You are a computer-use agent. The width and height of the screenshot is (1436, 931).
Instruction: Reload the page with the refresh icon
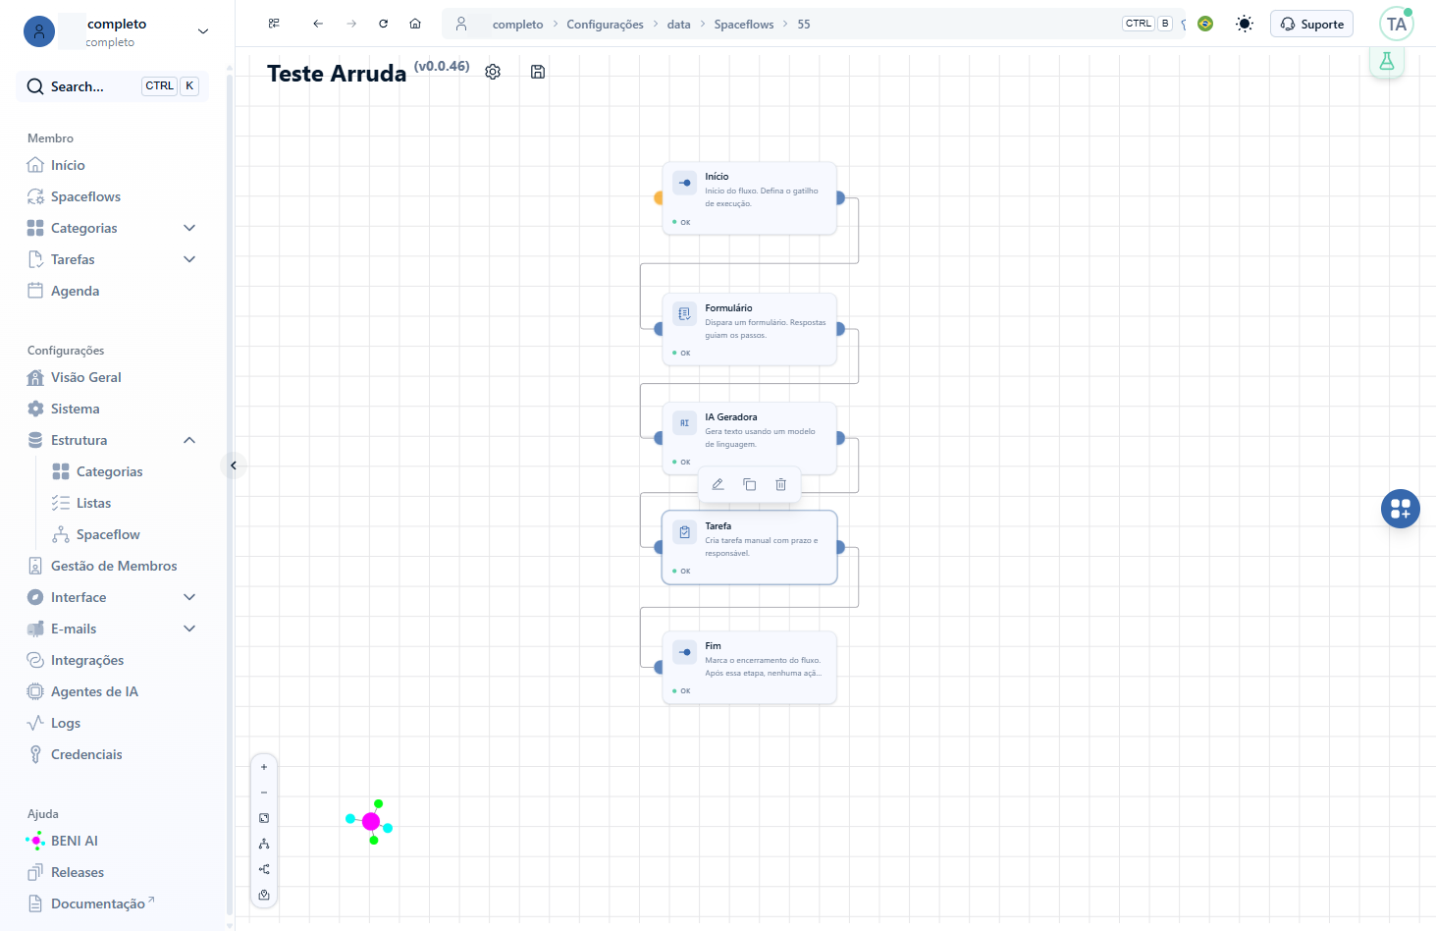pyautogui.click(x=384, y=24)
